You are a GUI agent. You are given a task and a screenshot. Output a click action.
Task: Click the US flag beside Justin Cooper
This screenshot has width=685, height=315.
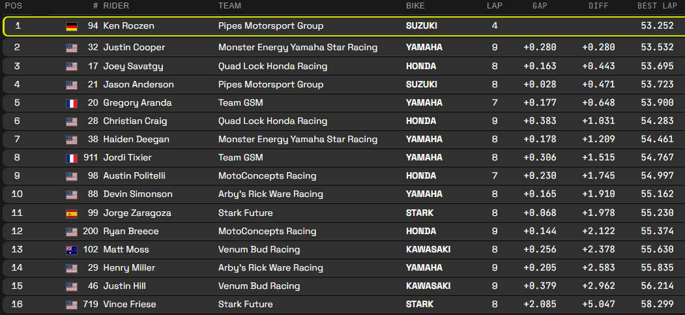click(72, 48)
